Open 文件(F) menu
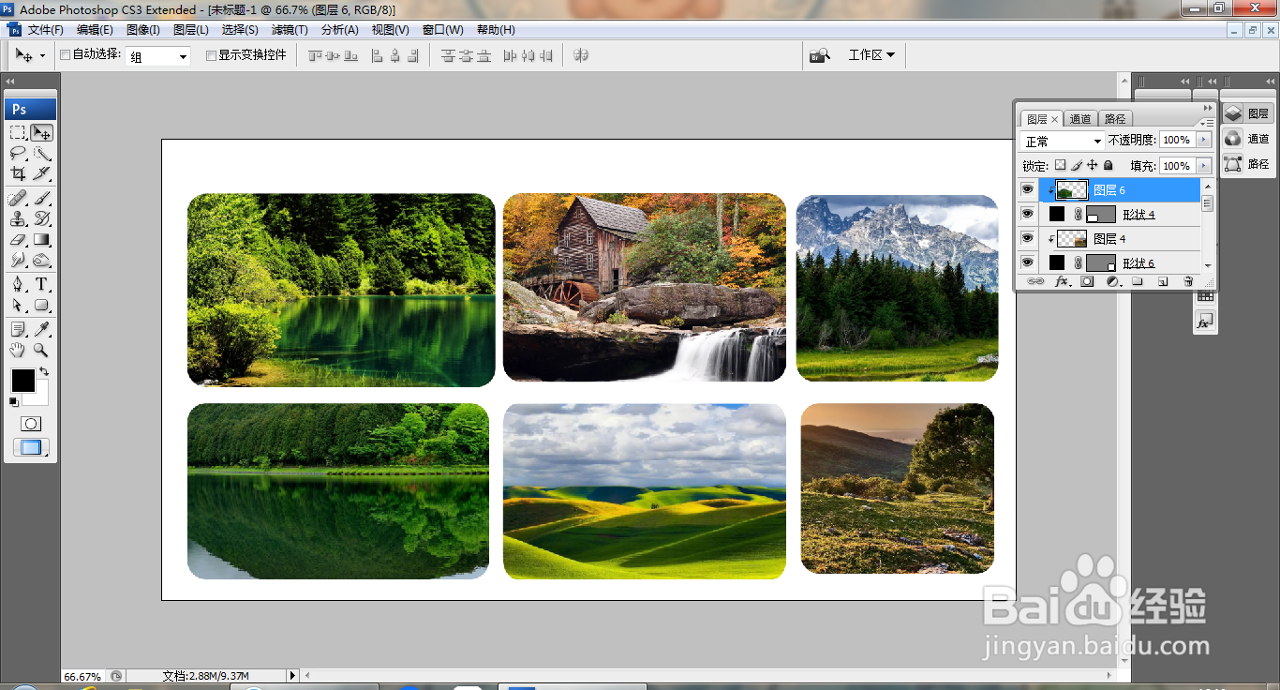The image size is (1280, 690). click(46, 30)
